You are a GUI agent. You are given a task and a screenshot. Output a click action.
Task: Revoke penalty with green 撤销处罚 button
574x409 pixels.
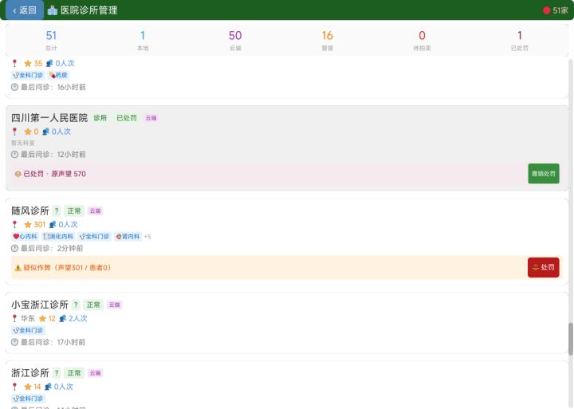pyautogui.click(x=544, y=174)
